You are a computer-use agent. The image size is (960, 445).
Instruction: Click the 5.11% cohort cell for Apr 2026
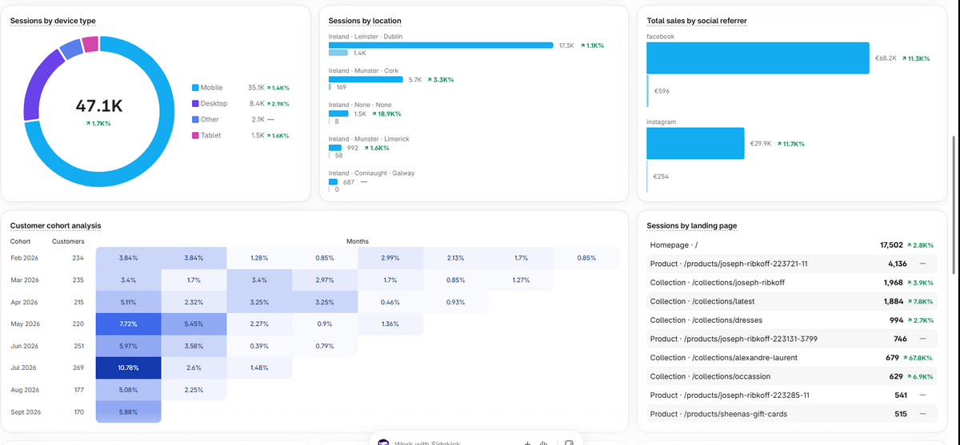tap(128, 302)
